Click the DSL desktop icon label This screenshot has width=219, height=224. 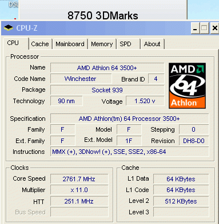pyautogui.click(x=13, y=4)
